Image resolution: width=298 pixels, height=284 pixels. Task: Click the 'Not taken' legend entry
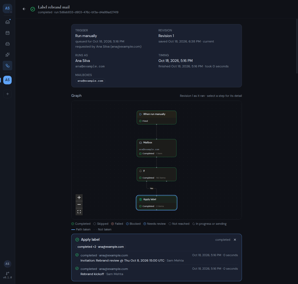pos(102,229)
